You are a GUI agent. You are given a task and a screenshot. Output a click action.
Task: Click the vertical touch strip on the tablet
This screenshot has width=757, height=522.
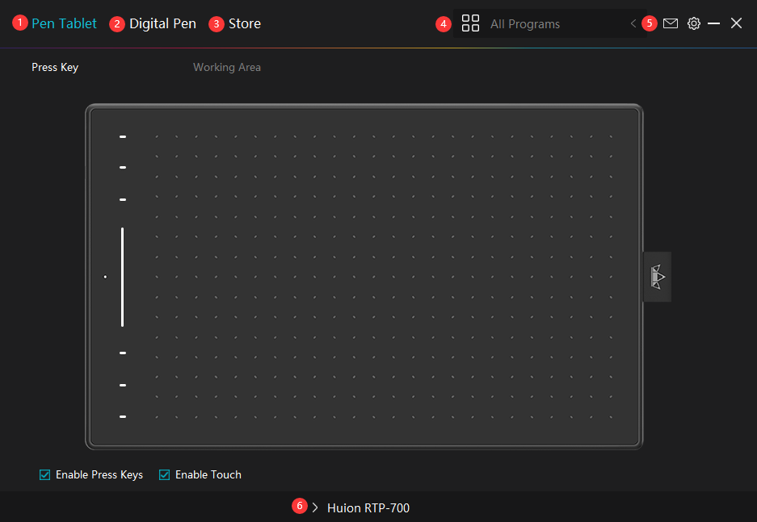point(123,277)
